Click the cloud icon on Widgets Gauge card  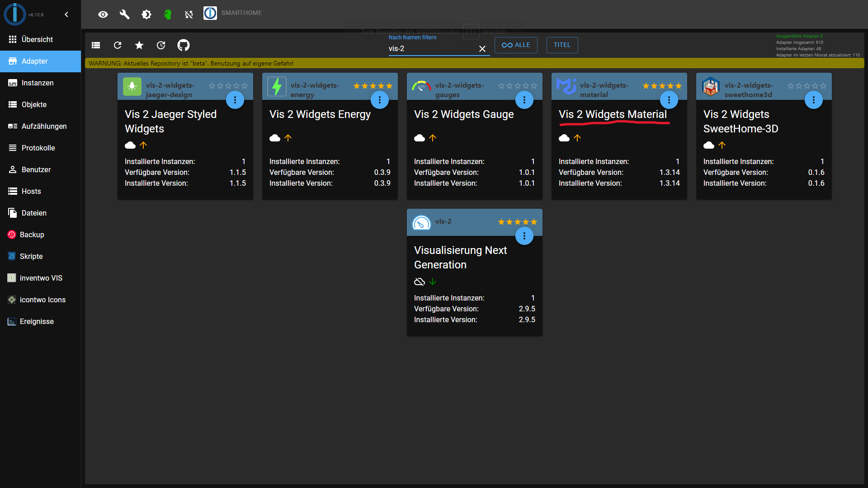click(420, 138)
